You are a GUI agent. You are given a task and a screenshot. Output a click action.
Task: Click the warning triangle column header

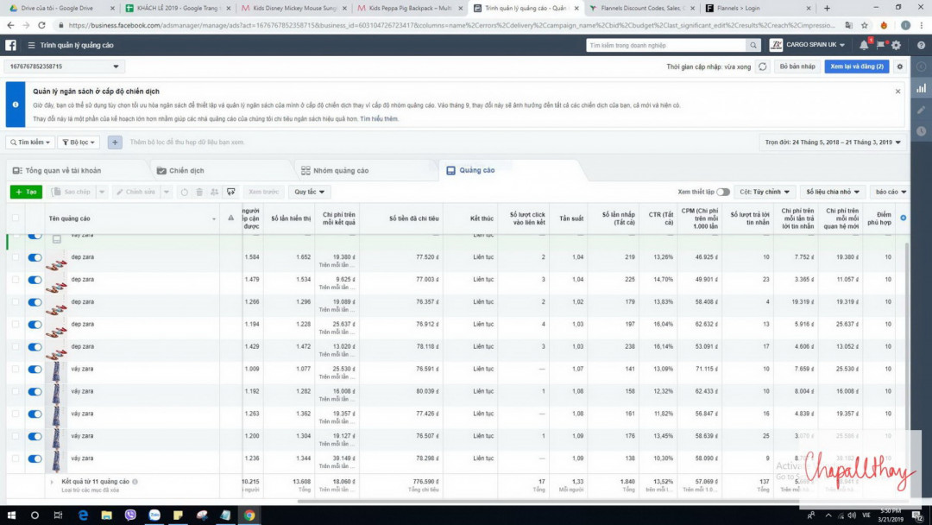(230, 218)
